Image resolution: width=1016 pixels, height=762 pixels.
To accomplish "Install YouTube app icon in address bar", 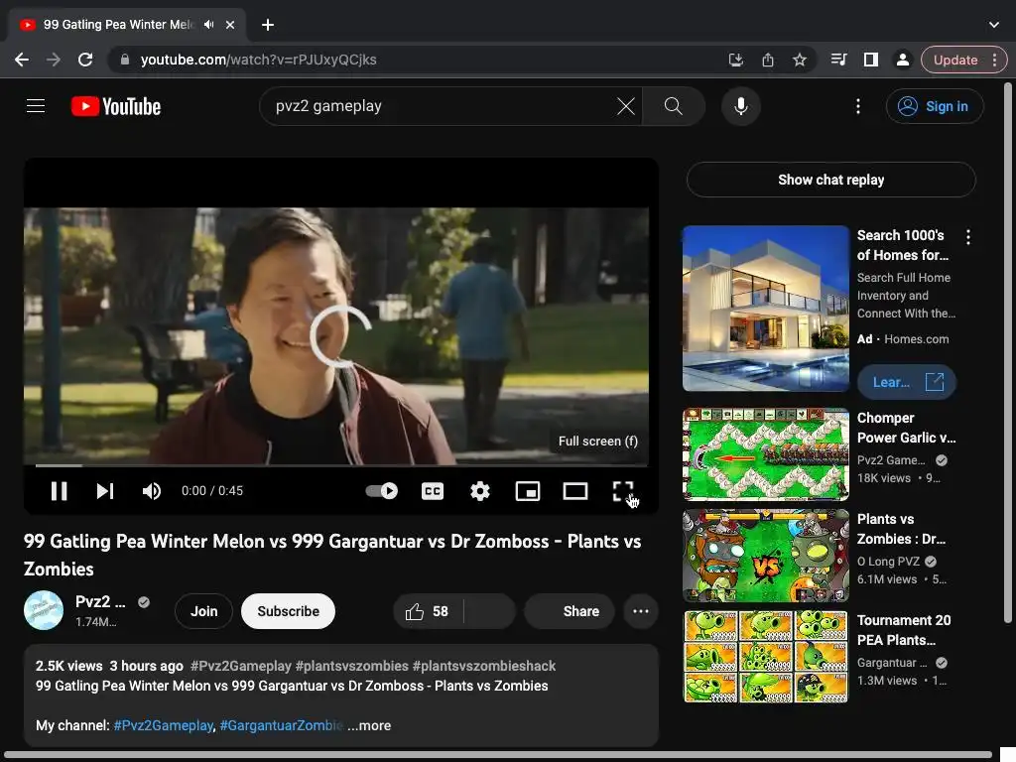I will pos(735,60).
